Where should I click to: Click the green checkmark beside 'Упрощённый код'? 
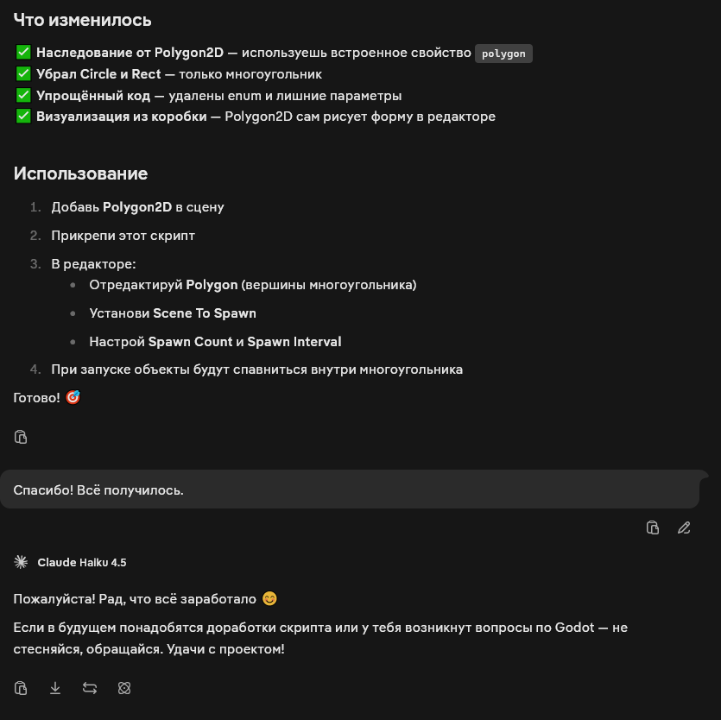(23, 95)
